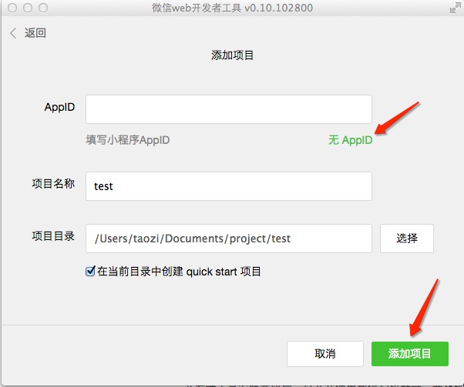Click the 填写小程序AppID hint text
Image resolution: width=464 pixels, height=387 pixels.
coord(128,140)
